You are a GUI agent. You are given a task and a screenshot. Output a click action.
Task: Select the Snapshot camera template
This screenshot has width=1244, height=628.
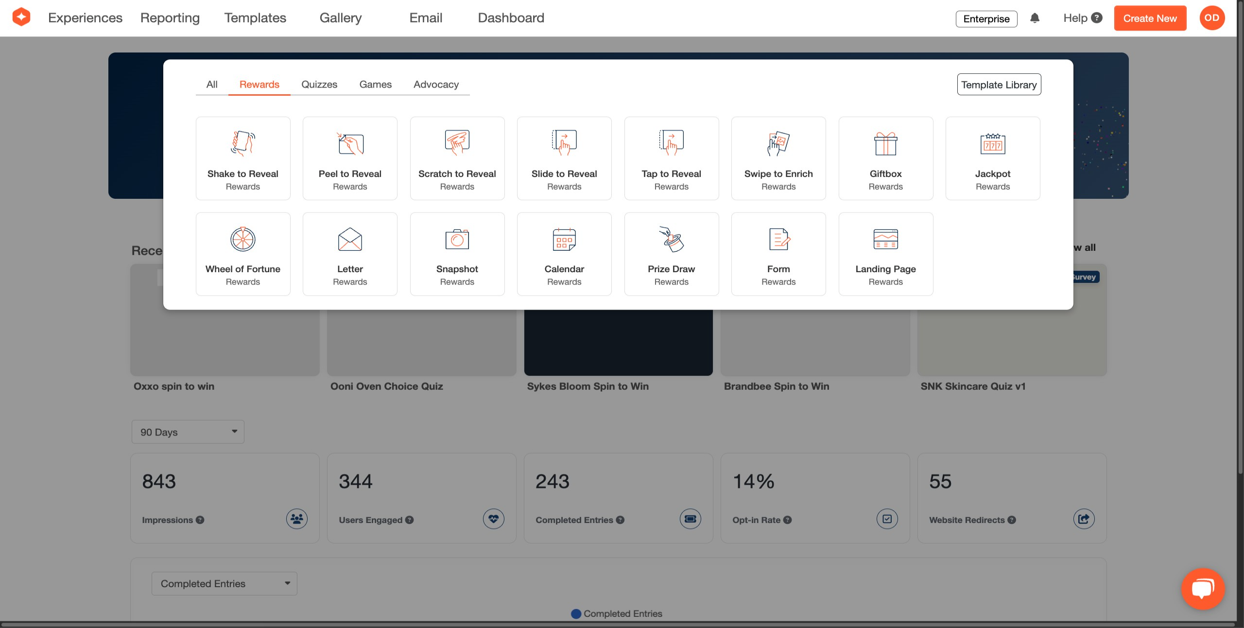(457, 254)
